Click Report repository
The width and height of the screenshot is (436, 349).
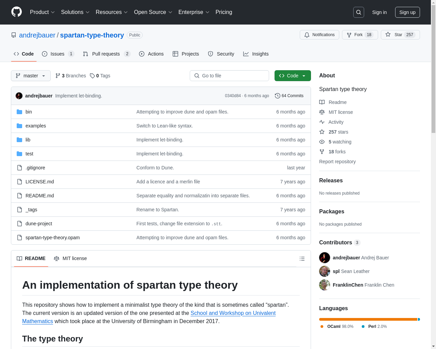coord(337,162)
